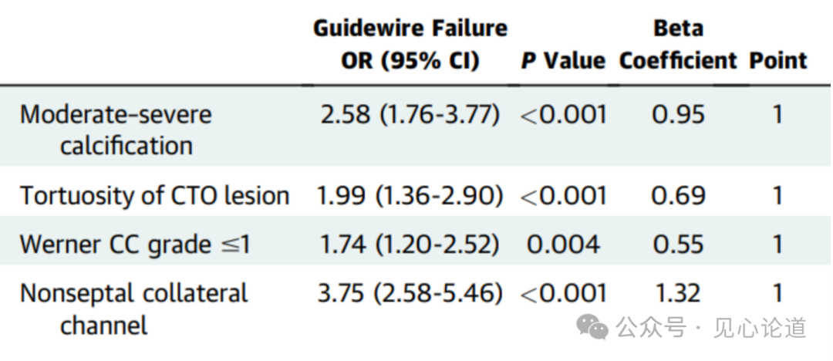The width and height of the screenshot is (833, 361).
Task: Click the Point column header
Action: pyautogui.click(x=777, y=61)
